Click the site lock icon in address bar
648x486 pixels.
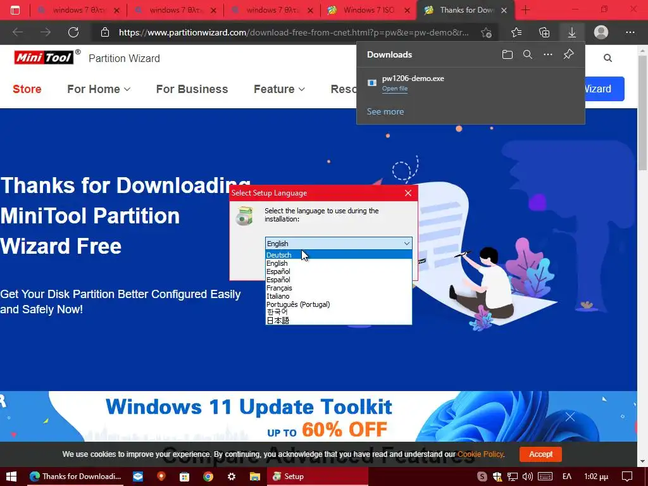pos(105,32)
